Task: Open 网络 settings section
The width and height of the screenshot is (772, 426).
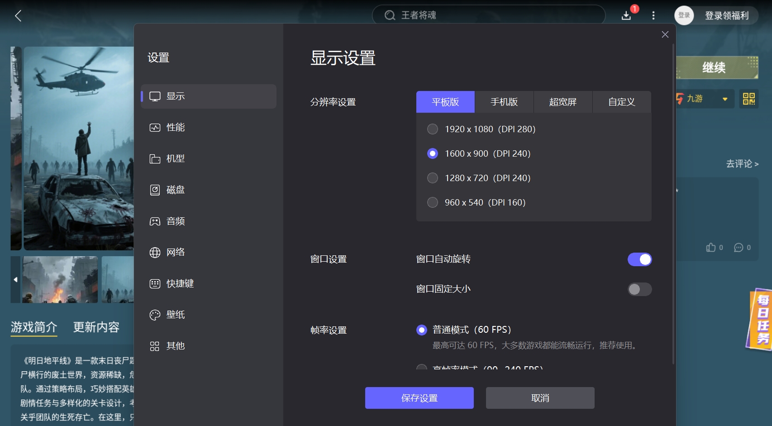Action: (209, 253)
